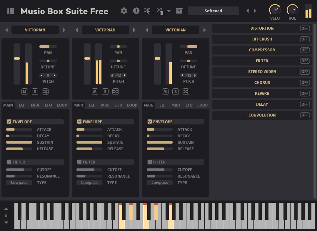Open the settings gear icon
Viewport: 317px width, 231px height.
tap(124, 11)
